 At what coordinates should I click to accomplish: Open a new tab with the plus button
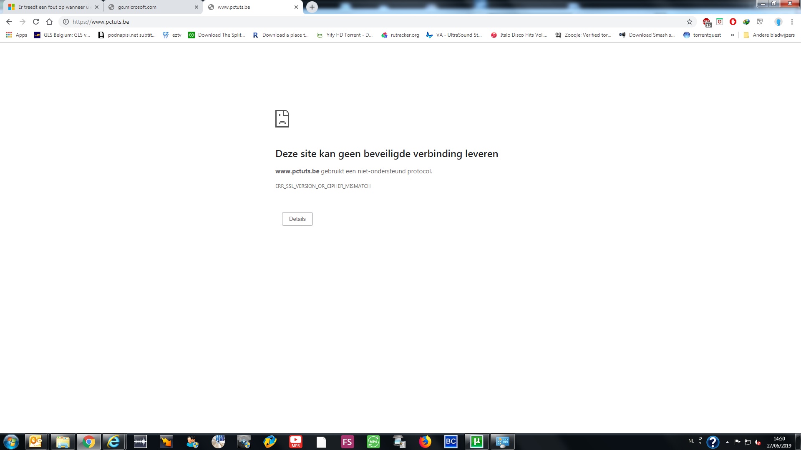pyautogui.click(x=312, y=7)
